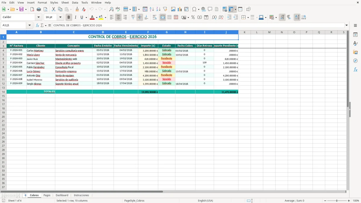Toggle underline formatting
This screenshot has height=203, width=361.
click(82, 17)
